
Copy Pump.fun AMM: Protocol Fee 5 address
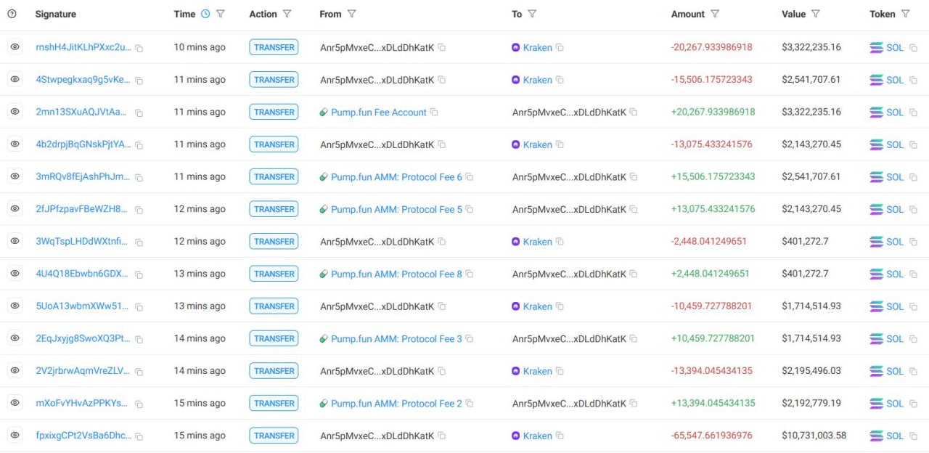(x=470, y=209)
